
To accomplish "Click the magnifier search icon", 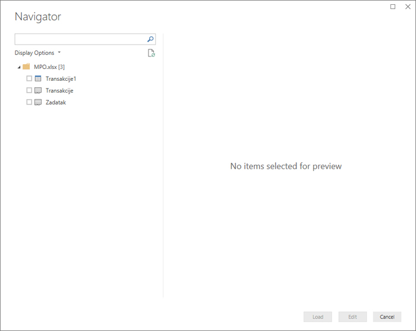I will (150, 39).
